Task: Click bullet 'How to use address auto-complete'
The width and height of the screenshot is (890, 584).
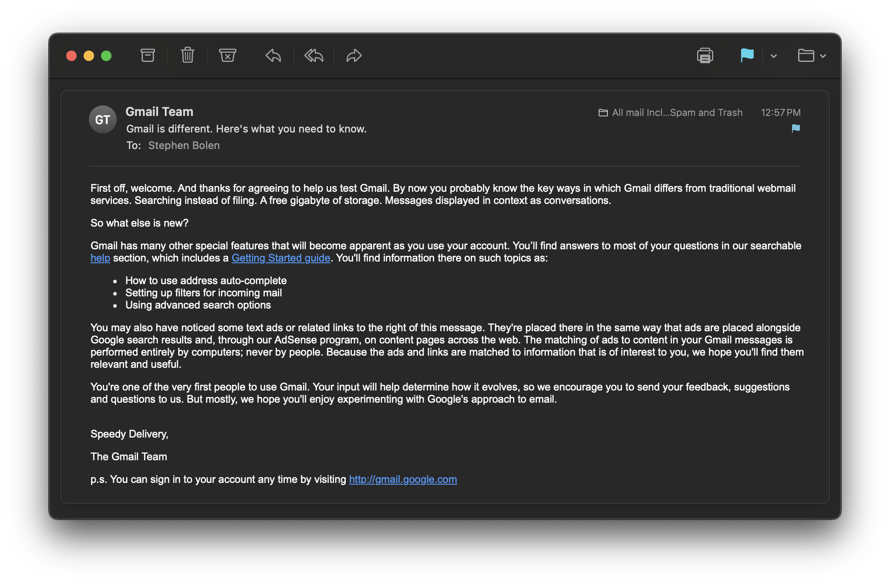Action: [x=206, y=281]
